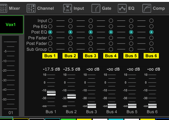The image size is (169, 120).
Task: Set Bus 4 tap to Post Fader
Action: coord(111,44)
